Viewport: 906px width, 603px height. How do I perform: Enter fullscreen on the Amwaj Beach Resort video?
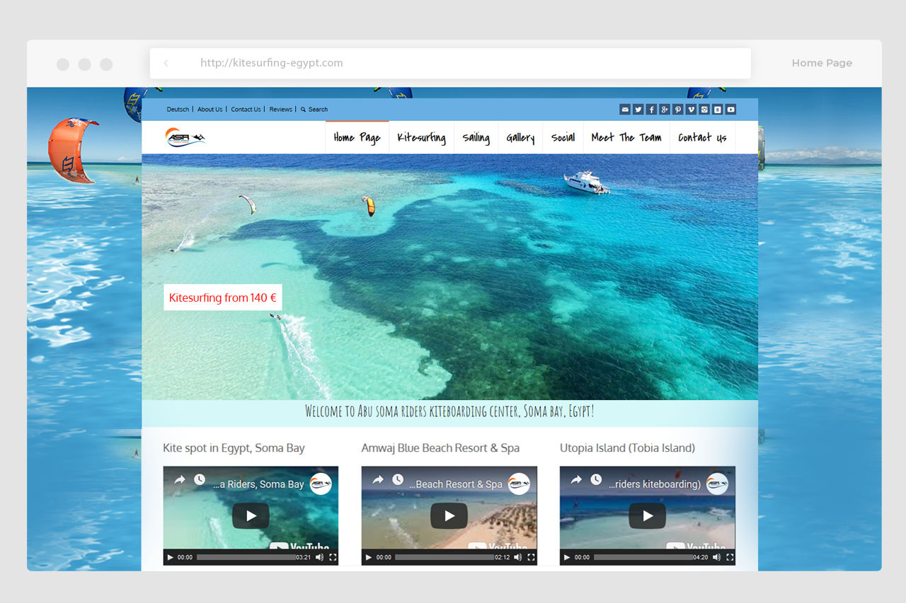click(531, 558)
